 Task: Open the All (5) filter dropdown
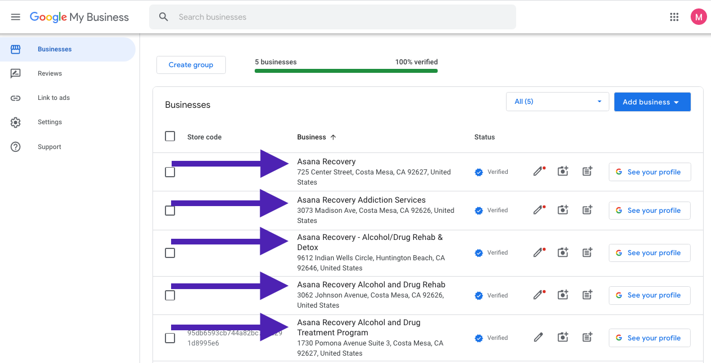pos(557,102)
